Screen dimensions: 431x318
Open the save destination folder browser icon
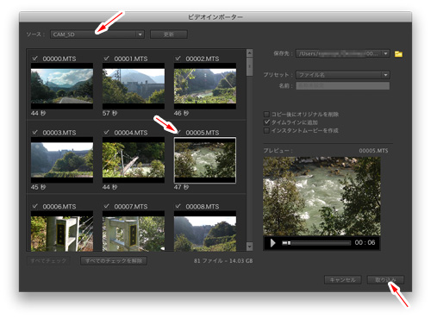(398, 53)
